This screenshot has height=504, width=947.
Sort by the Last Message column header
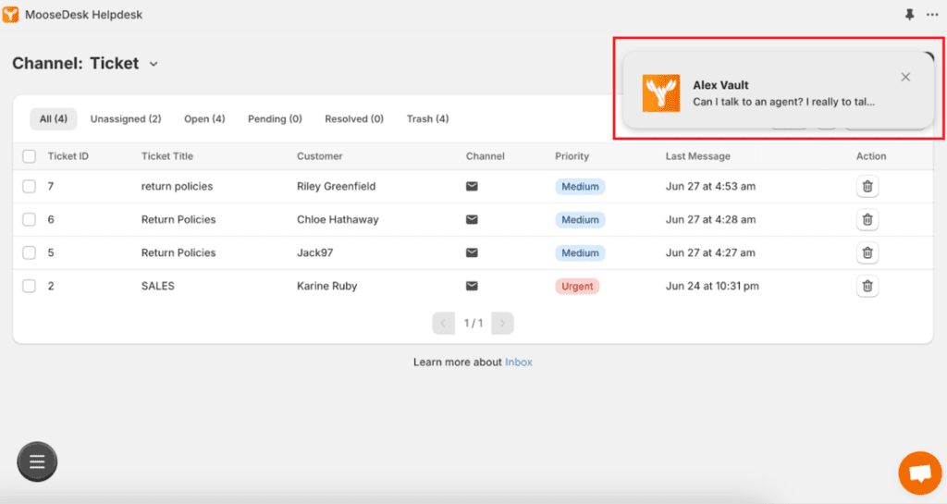[x=697, y=156]
